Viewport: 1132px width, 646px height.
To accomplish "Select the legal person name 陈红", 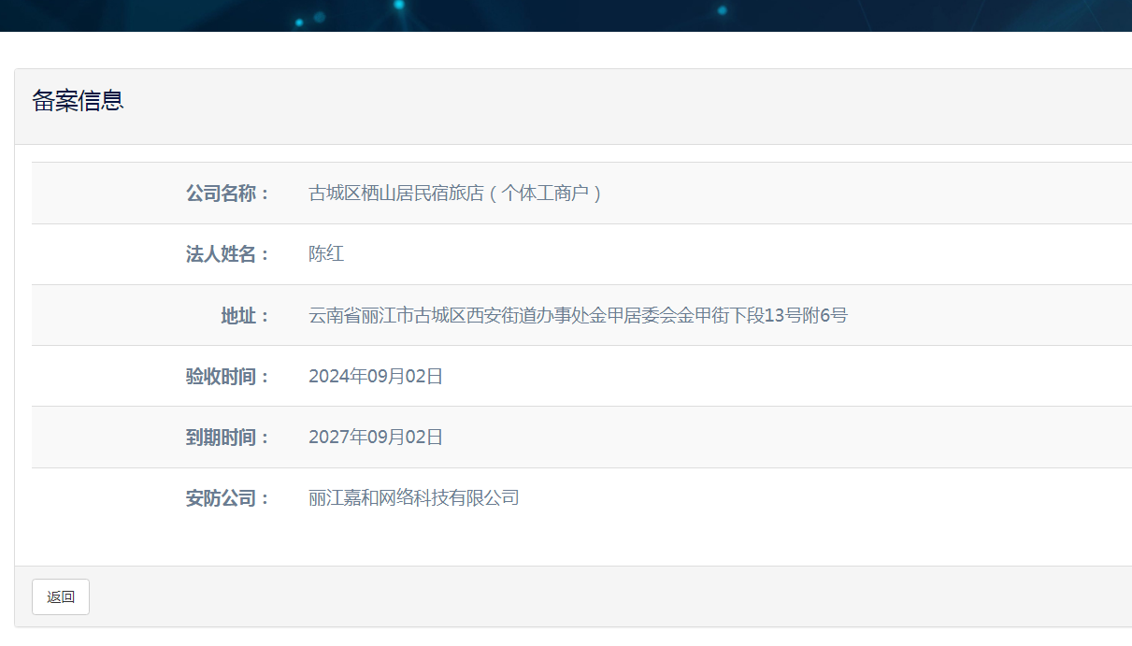I will 326,254.
